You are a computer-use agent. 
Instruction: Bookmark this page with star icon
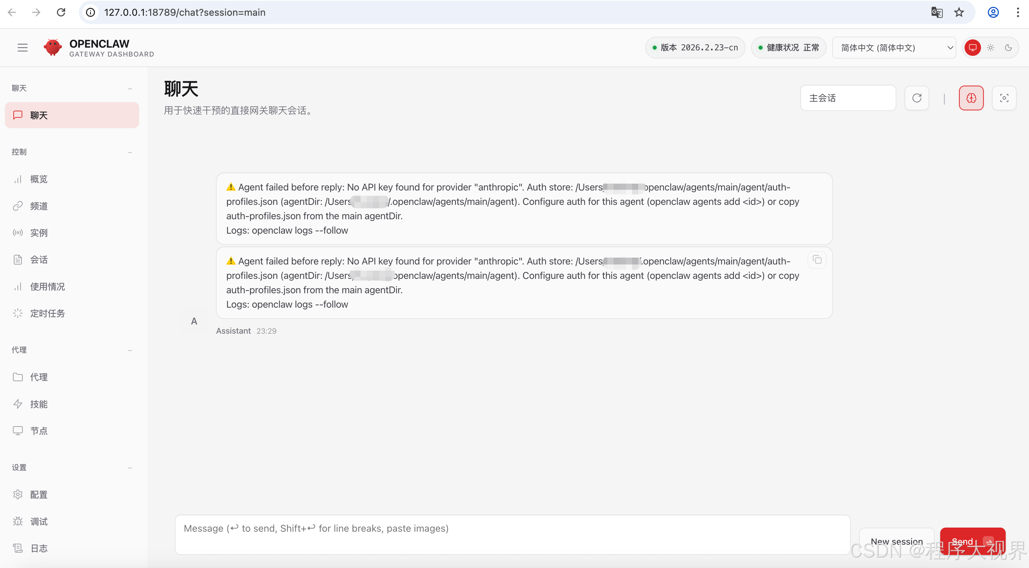(x=959, y=12)
